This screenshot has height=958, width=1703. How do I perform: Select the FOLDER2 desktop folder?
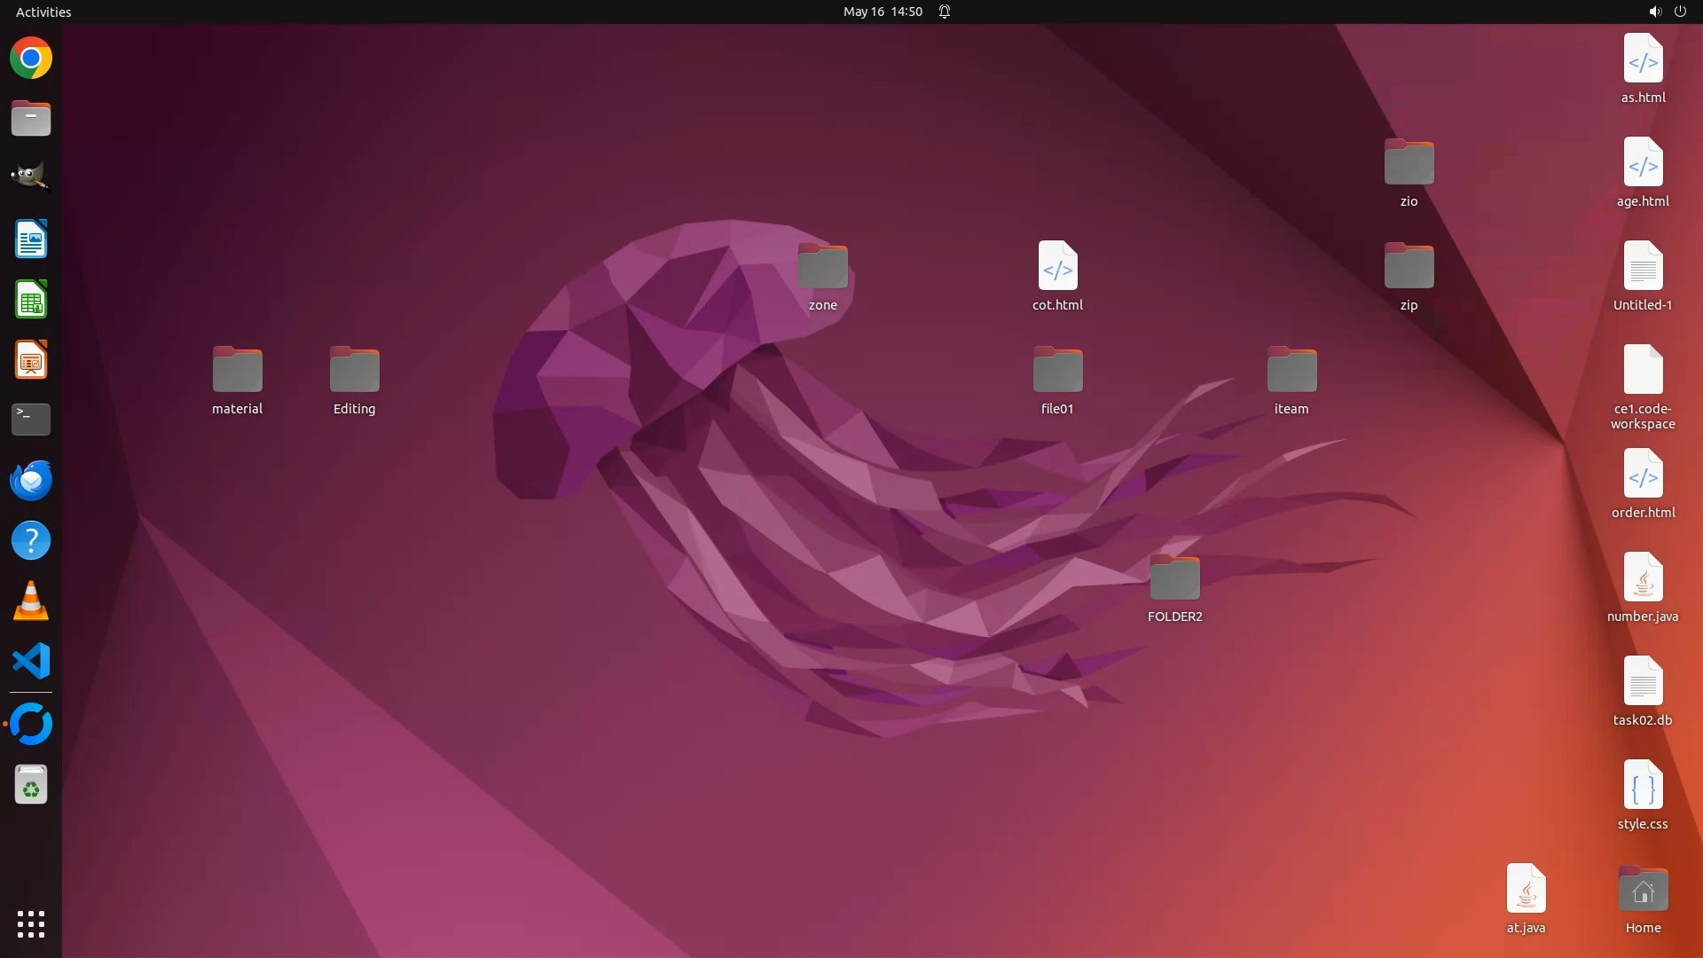coord(1174,579)
